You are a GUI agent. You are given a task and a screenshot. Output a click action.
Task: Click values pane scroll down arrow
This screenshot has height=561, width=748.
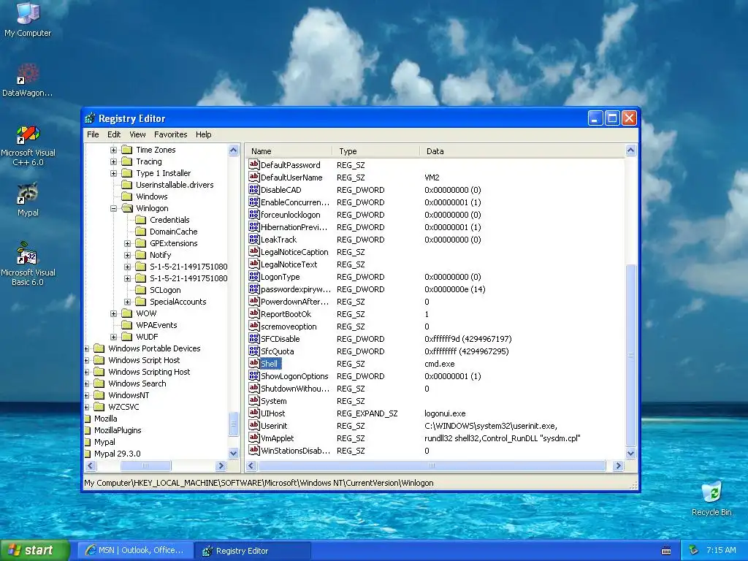coord(630,454)
